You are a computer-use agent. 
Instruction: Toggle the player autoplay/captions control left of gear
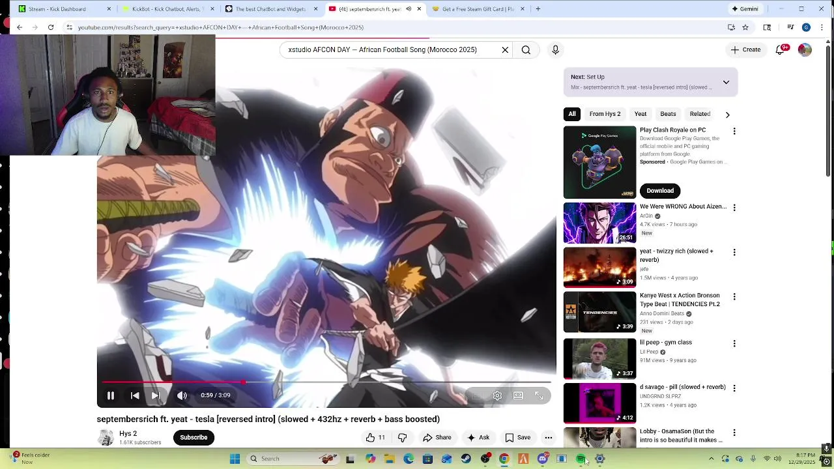tap(476, 395)
